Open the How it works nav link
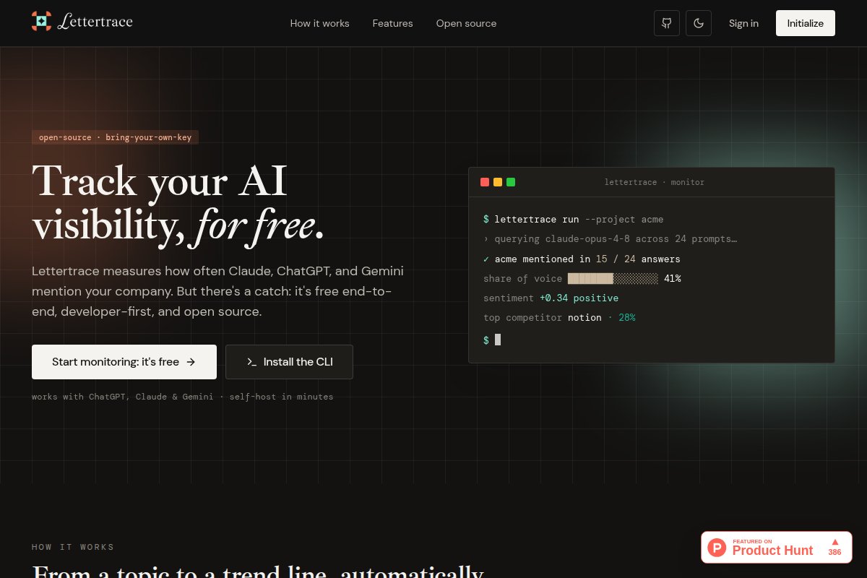This screenshot has width=867, height=578. coord(319,23)
